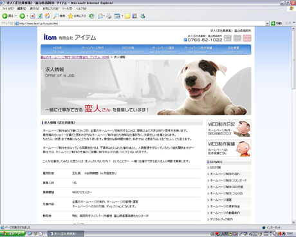Viewport: 296px width, 237px height.
Task: Click the gray LINK header button
Action: [237, 38]
